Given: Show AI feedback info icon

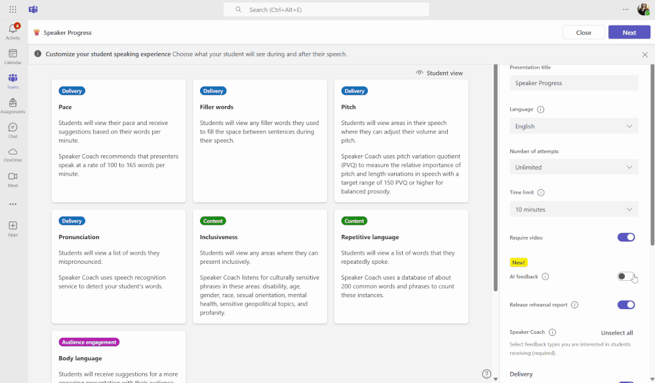Looking at the screenshot, I should [545, 276].
